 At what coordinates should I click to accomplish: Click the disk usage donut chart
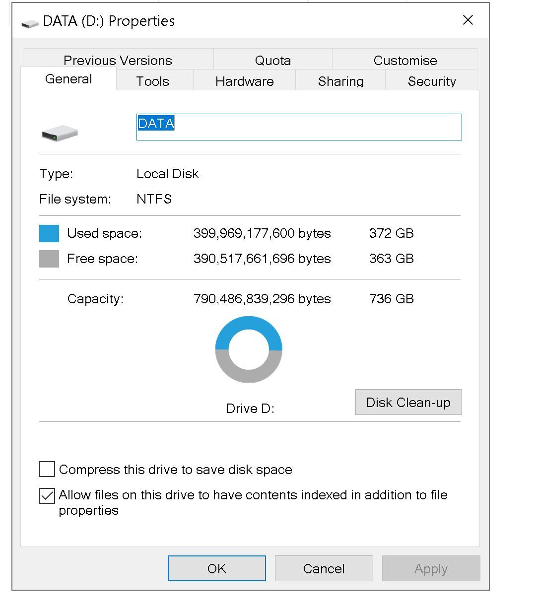coord(249,349)
